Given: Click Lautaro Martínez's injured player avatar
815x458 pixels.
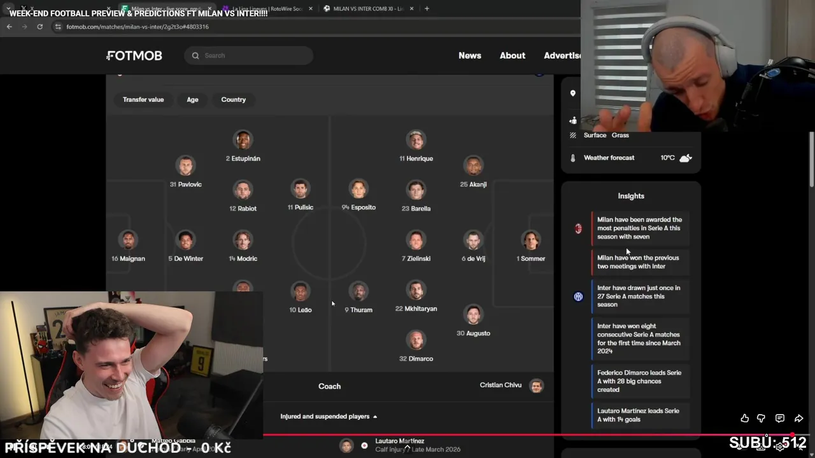Looking at the screenshot, I should pyautogui.click(x=346, y=445).
